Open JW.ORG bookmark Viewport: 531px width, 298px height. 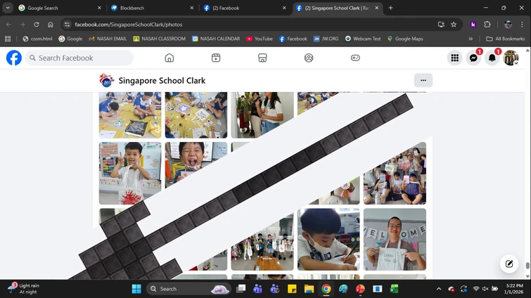(326, 39)
